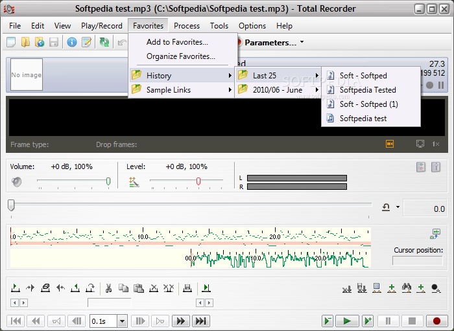Viewport: 454px width, 331px height.
Task: Click the save selection icon in edit toolbar
Action: (187, 288)
